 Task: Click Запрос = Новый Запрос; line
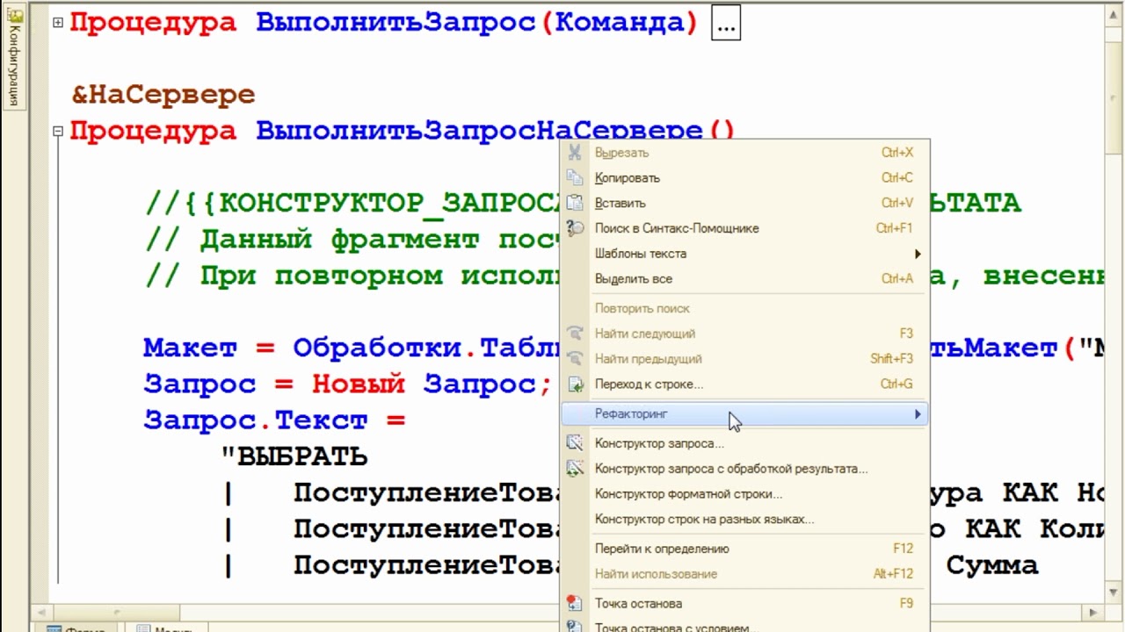347,384
